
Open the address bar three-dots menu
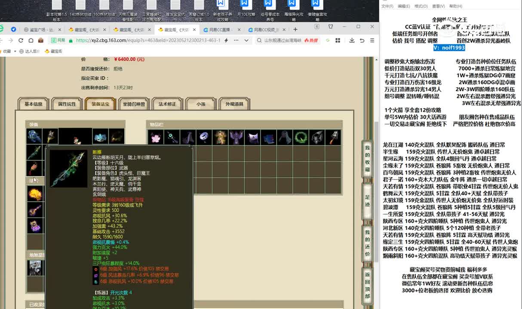point(236,40)
